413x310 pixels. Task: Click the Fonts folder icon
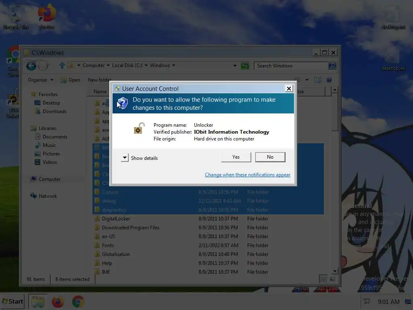(x=97, y=245)
